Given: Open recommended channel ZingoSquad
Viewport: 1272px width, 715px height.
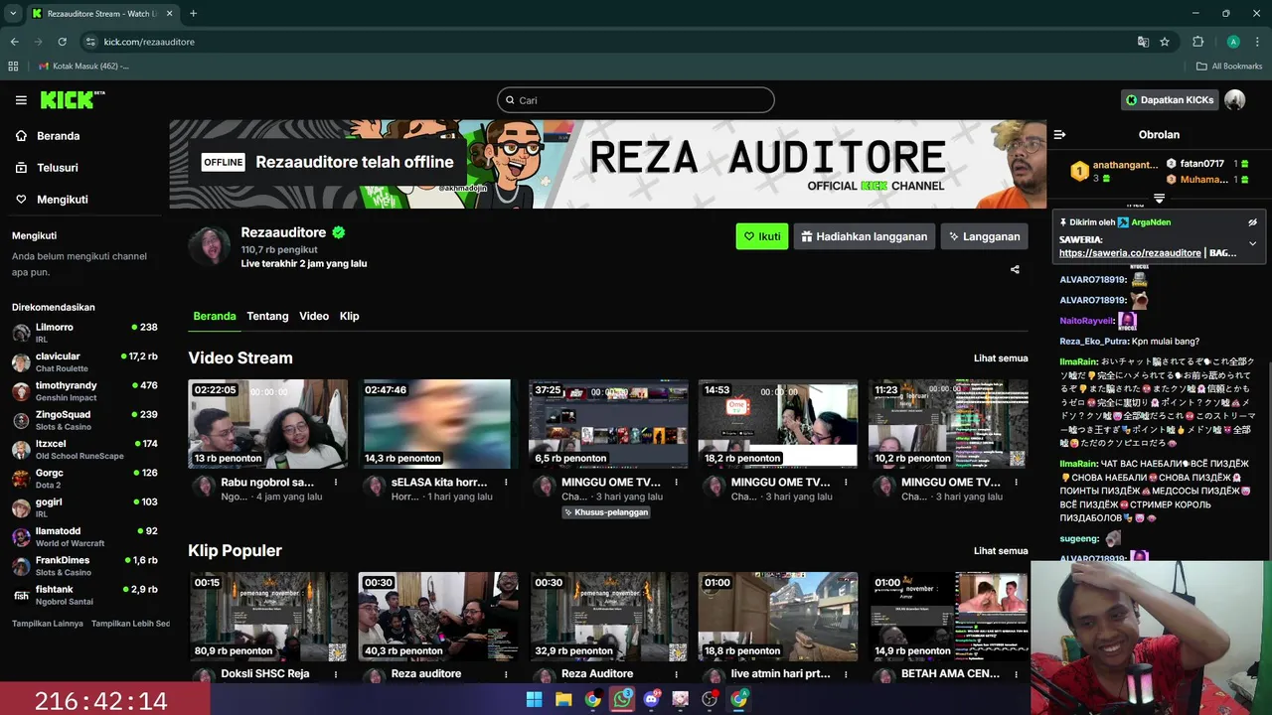Looking at the screenshot, I should 84,420.
